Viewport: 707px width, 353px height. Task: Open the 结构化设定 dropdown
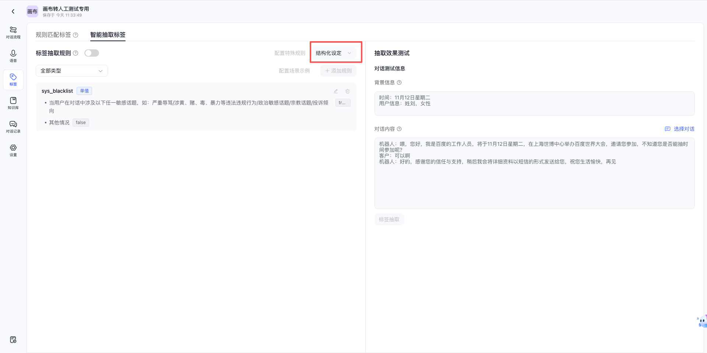tap(334, 53)
